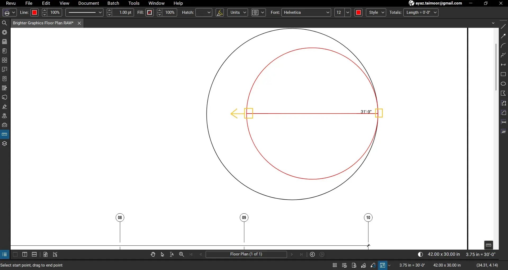508x270 pixels.
Task: Open the Totals Length dropdown
Action: (x=435, y=12)
